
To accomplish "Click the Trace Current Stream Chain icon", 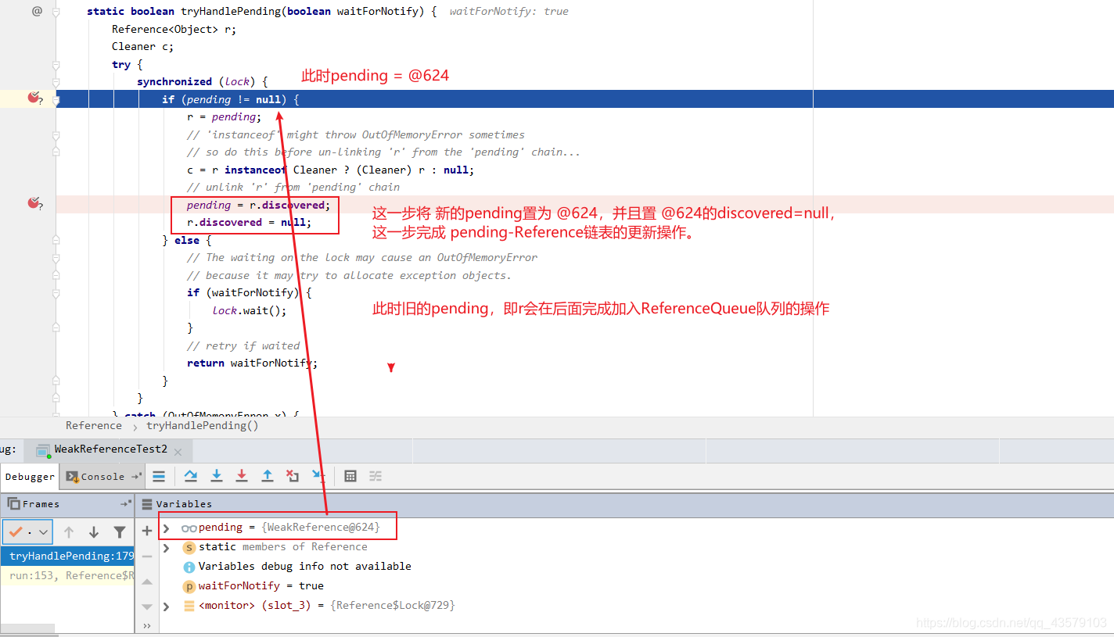I will [376, 476].
